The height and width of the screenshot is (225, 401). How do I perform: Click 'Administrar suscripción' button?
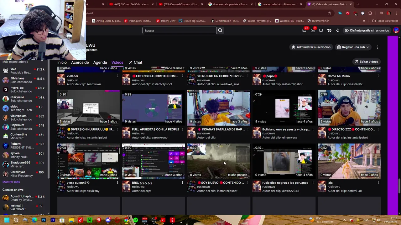pyautogui.click(x=311, y=47)
